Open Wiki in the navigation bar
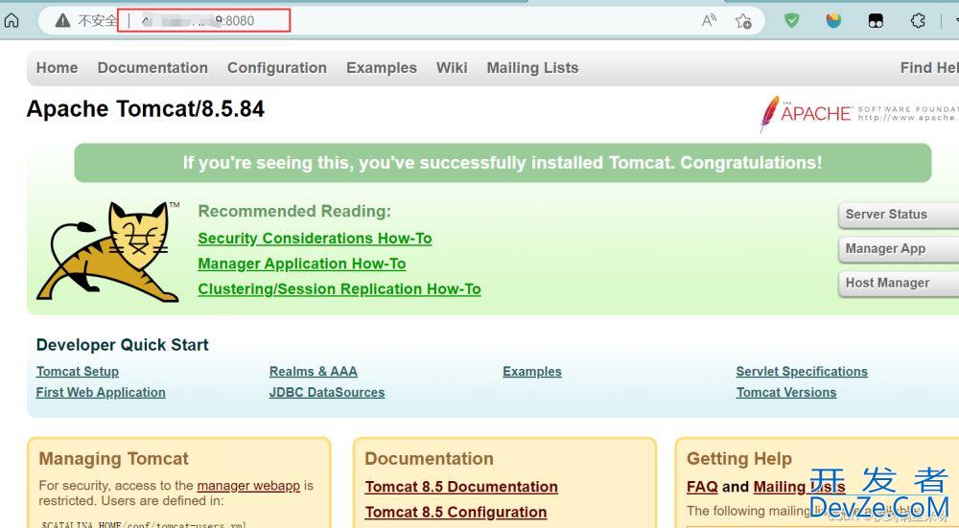Image resolution: width=959 pixels, height=528 pixels. (x=452, y=68)
